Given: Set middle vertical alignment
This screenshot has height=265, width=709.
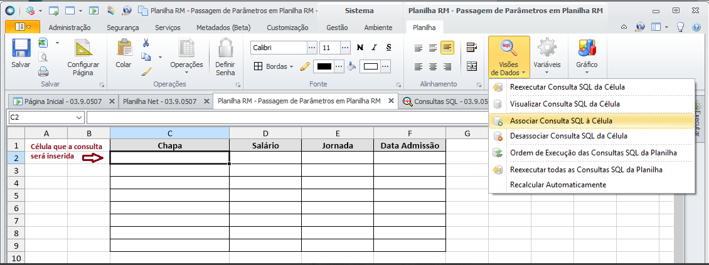Looking at the screenshot, I should (433, 48).
